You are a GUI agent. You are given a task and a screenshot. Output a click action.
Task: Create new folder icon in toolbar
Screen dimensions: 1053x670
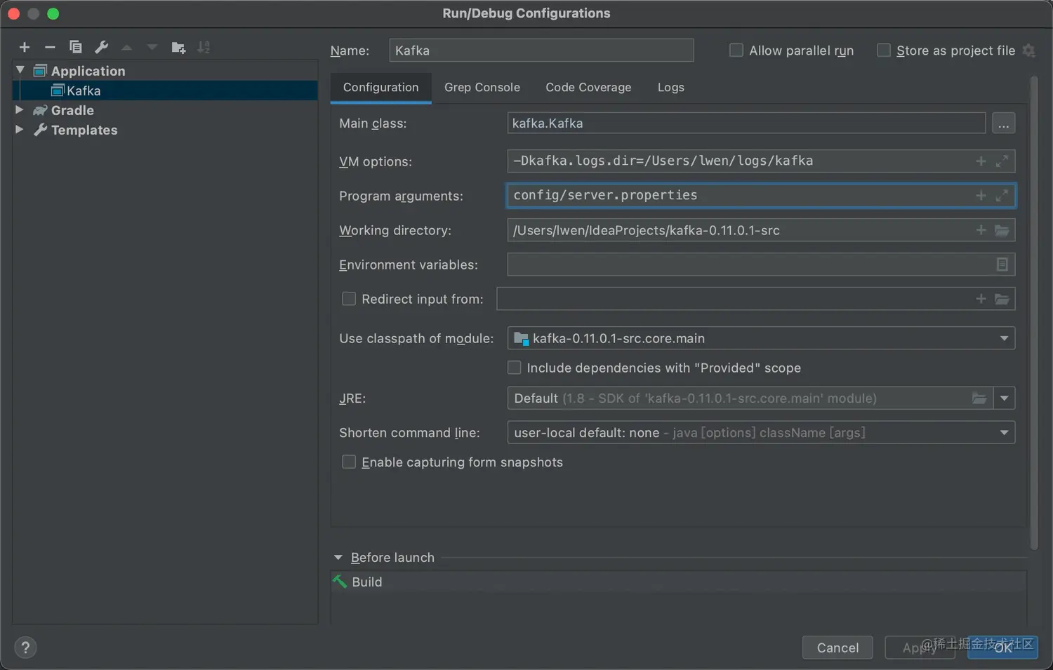(x=178, y=47)
